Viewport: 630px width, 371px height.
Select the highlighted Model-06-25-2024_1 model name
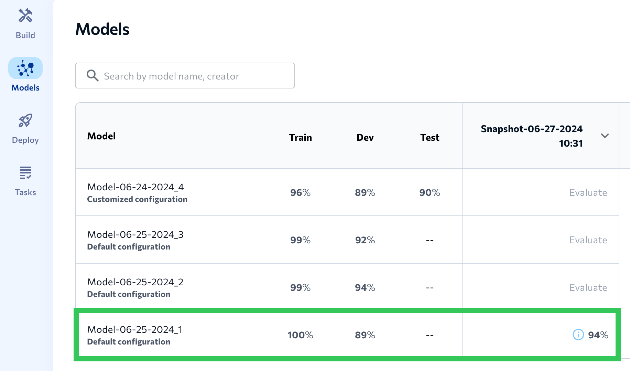(x=135, y=330)
